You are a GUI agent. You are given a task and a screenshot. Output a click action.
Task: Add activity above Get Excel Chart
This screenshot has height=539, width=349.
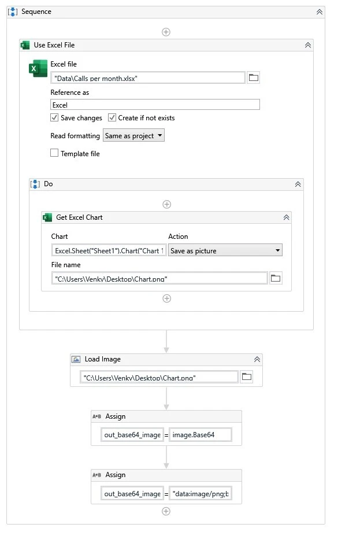pos(166,205)
